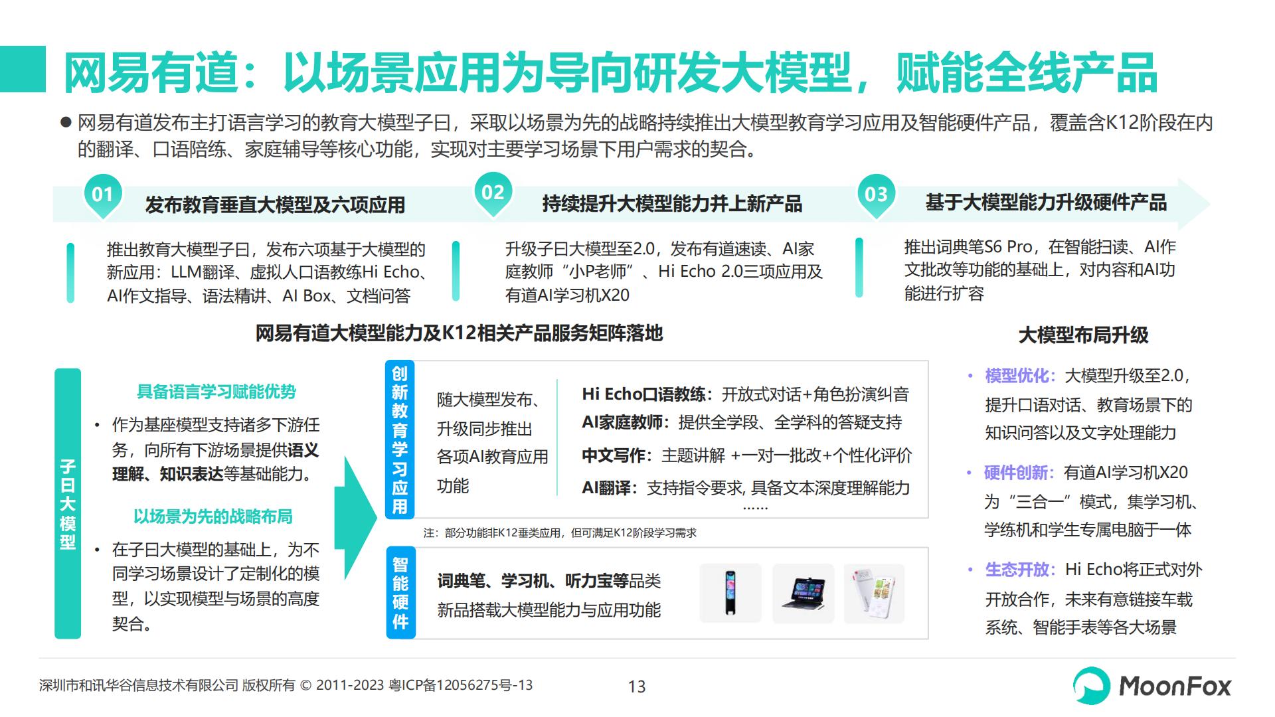Click the 词典笔、学习机、听力宝 text
Screen dimensions: 1275x717
(x=533, y=582)
